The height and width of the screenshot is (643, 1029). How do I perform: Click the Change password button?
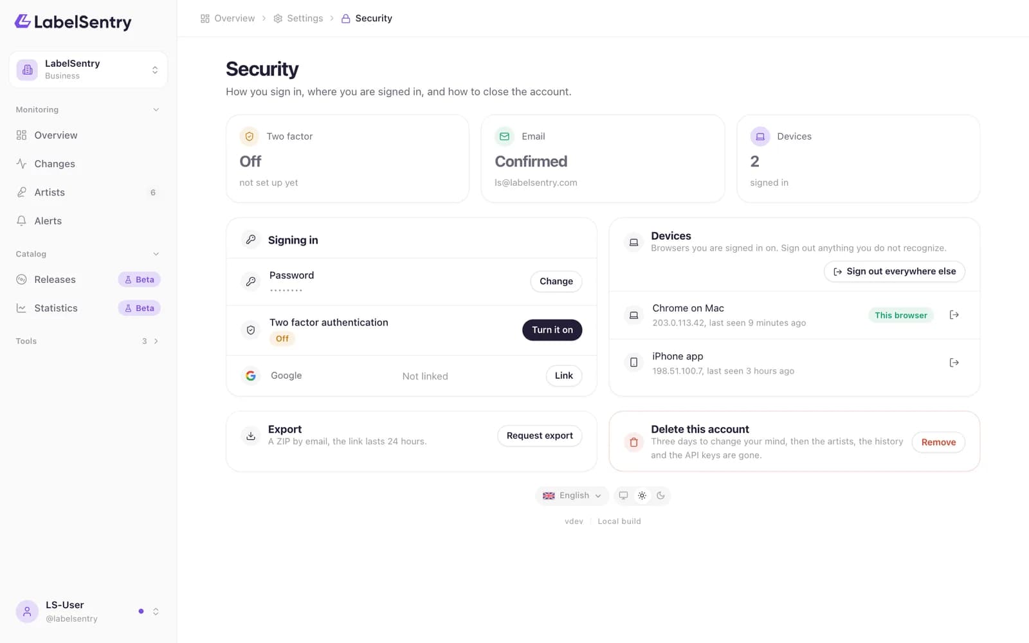[556, 281]
